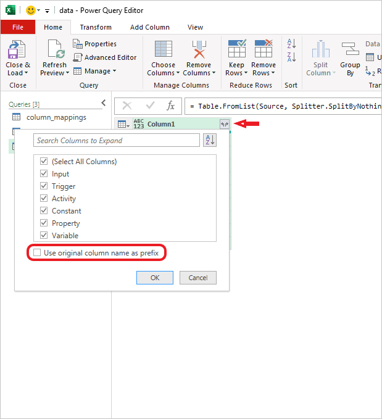
Task: Click the Choose Columns icon
Action: tap(164, 49)
